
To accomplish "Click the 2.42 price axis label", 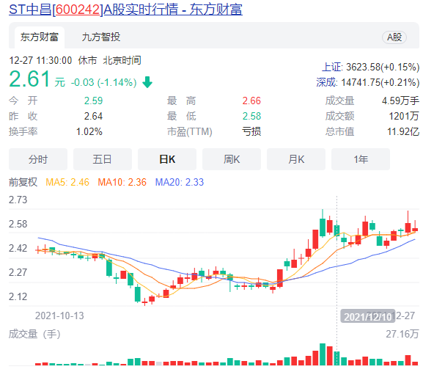I will (x=18, y=248).
